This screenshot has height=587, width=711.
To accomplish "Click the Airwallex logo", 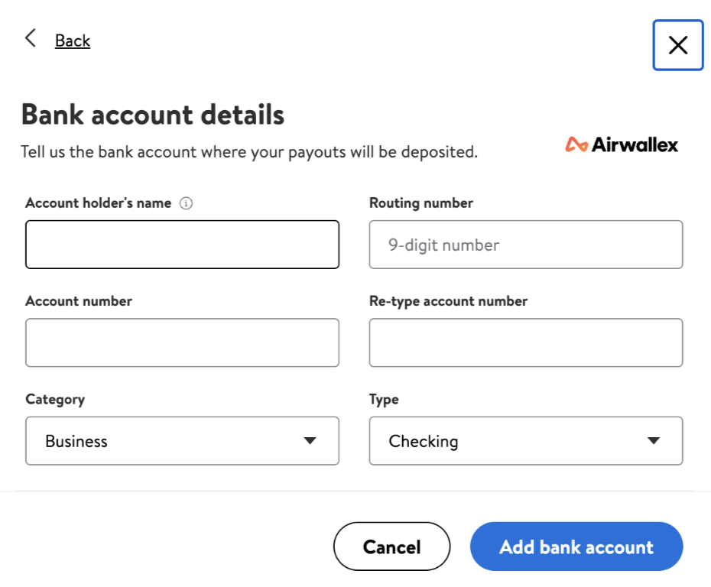I will (622, 144).
